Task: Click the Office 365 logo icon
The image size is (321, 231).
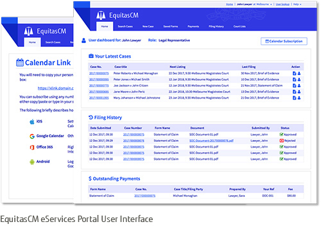Action: pos(32,147)
